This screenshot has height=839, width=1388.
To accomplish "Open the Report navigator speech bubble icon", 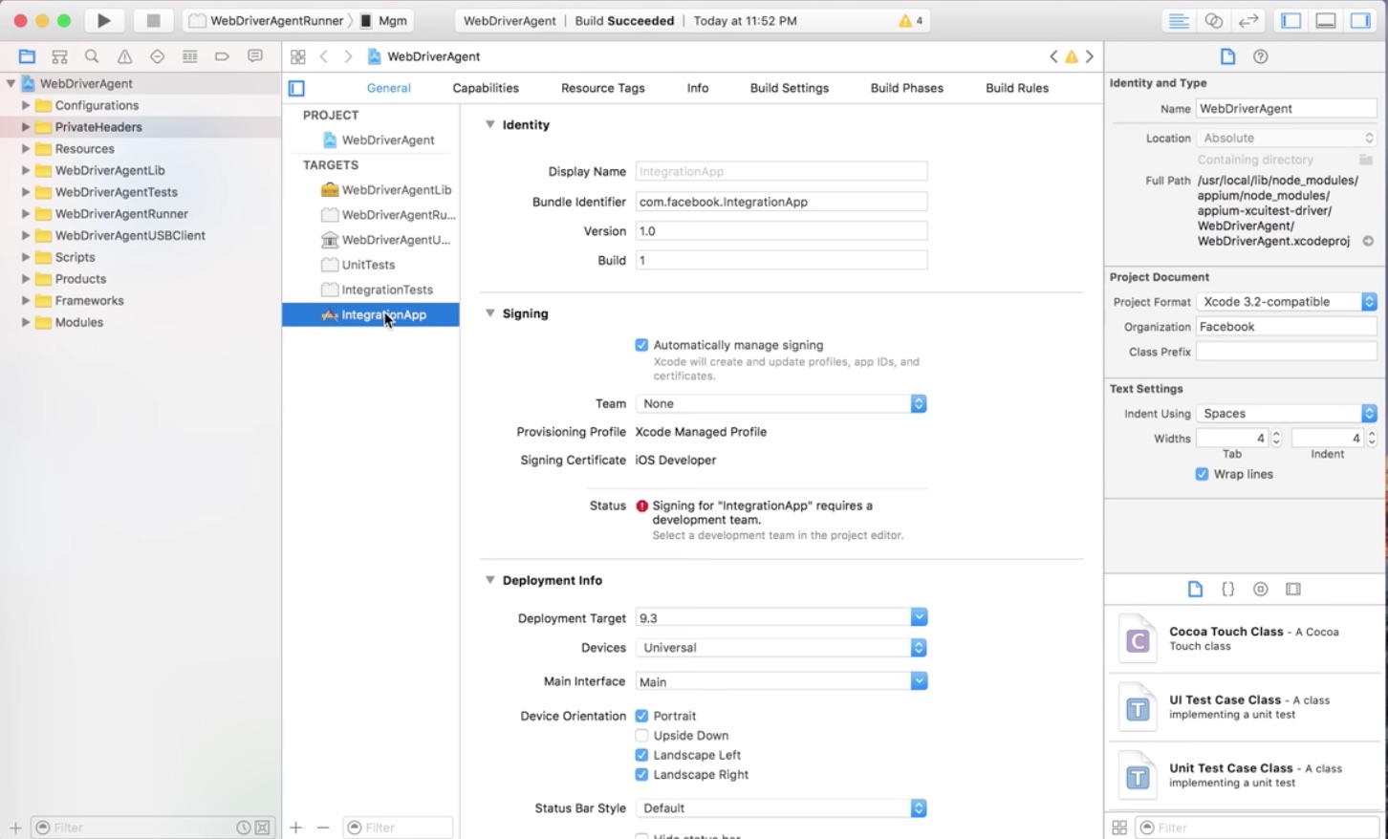I will click(254, 56).
